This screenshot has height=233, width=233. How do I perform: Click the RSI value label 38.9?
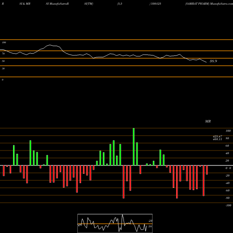[x=213, y=61]
